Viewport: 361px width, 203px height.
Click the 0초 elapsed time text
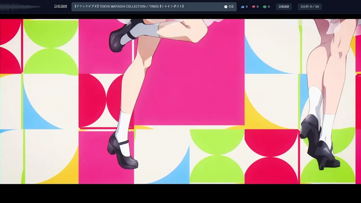pyautogui.click(x=231, y=7)
